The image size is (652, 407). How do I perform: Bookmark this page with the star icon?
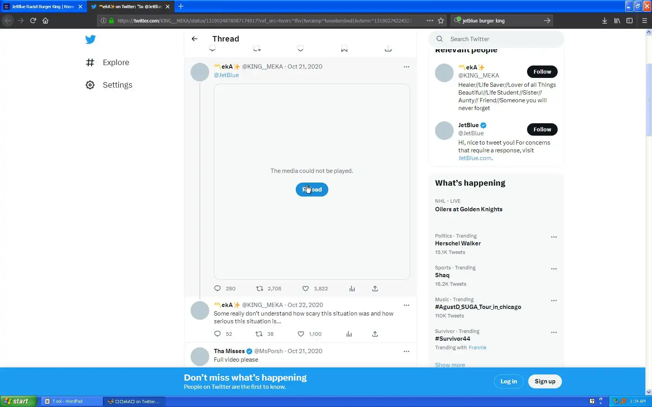click(441, 21)
